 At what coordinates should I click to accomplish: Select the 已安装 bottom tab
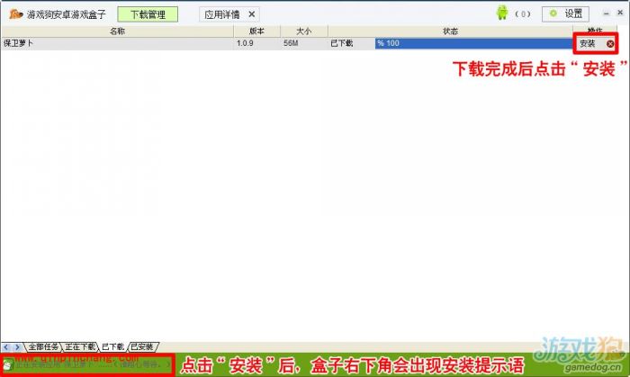pyautogui.click(x=142, y=346)
